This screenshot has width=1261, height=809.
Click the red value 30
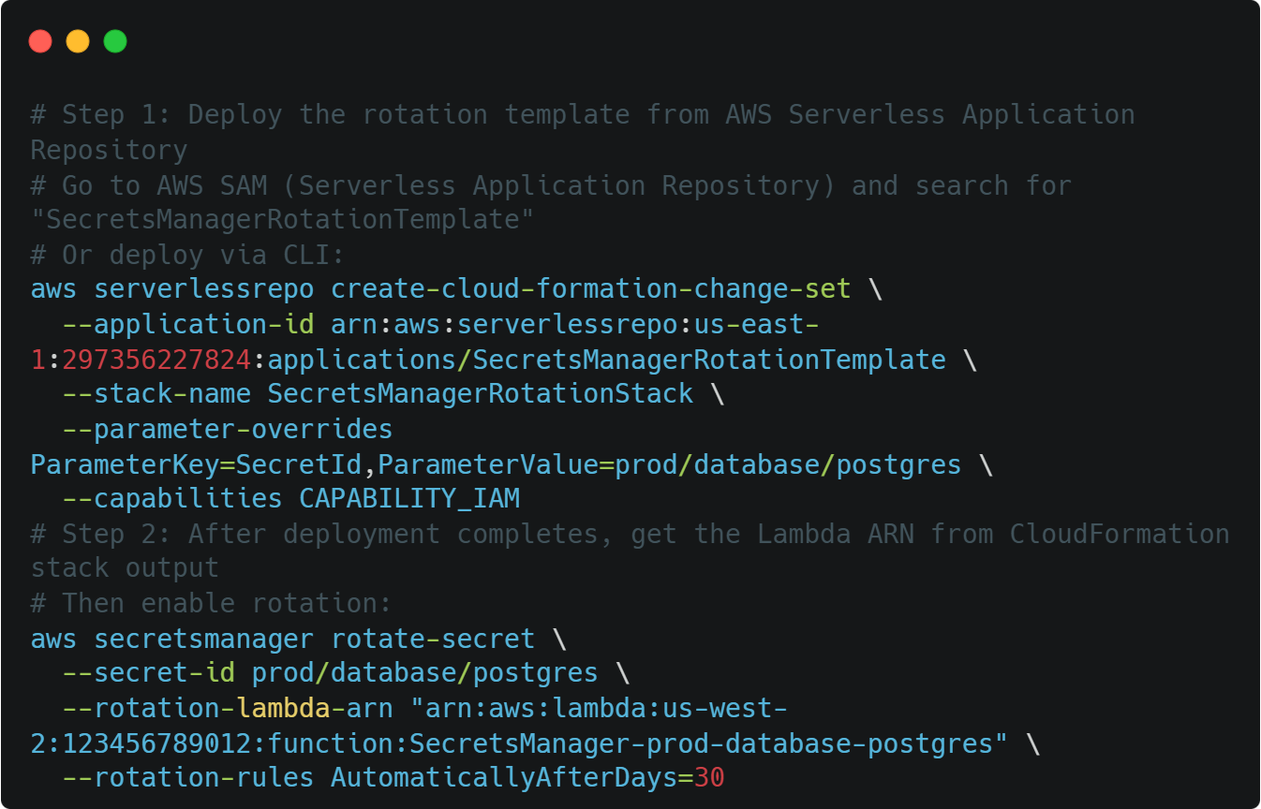pyautogui.click(x=708, y=779)
